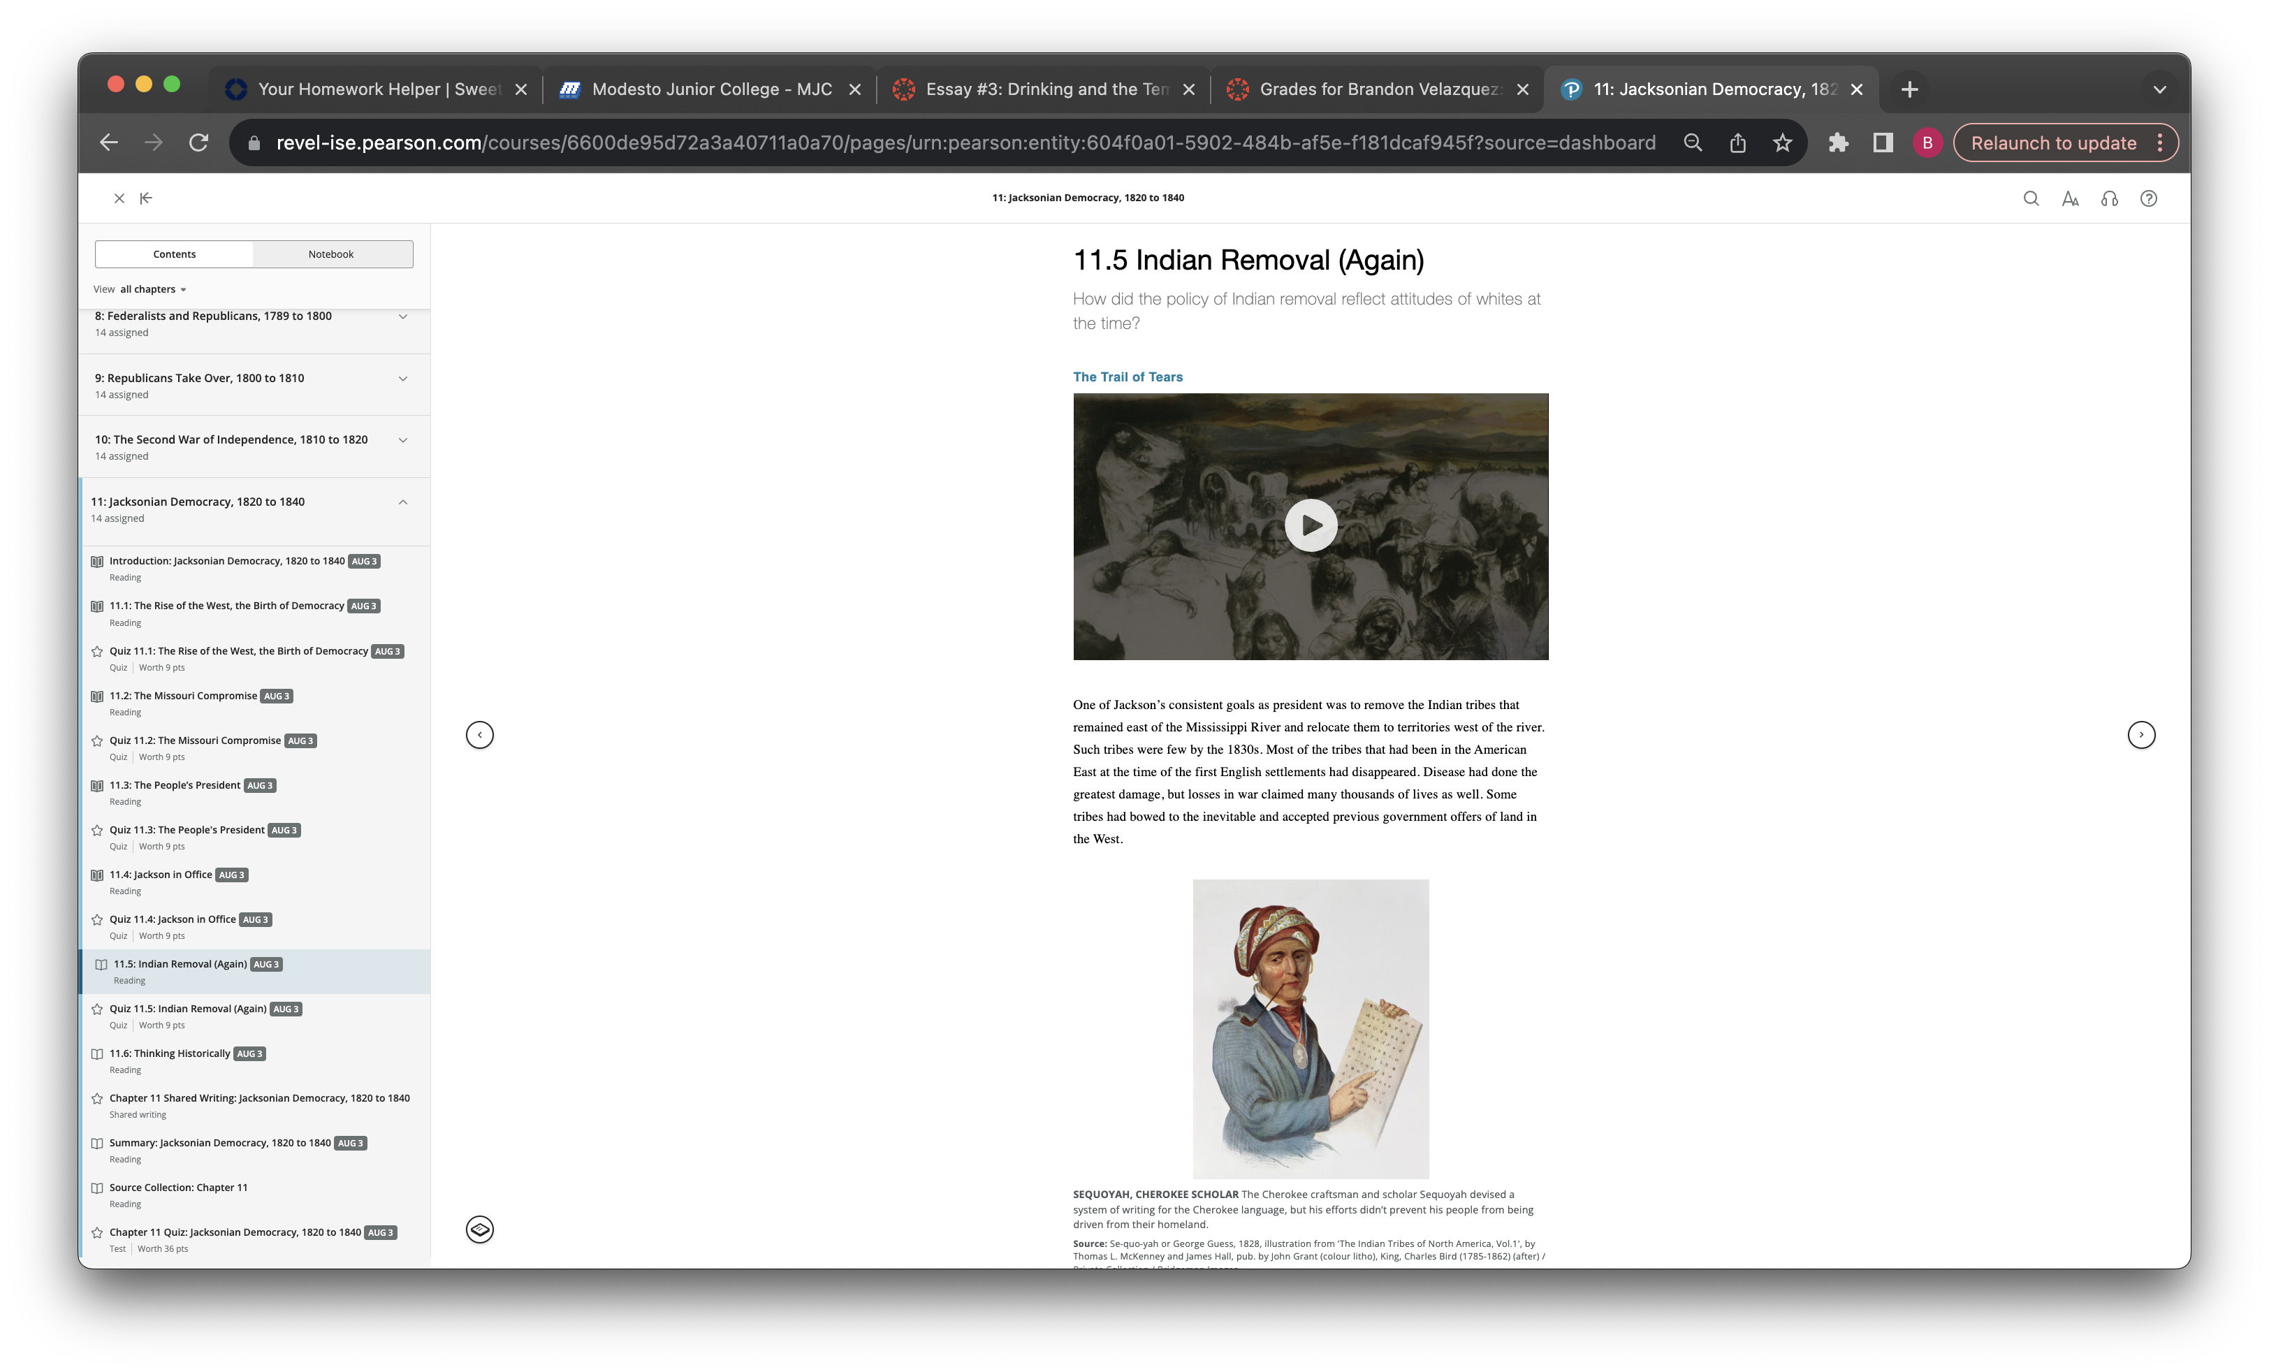Launch the audio headphones player icon

coord(2110,198)
